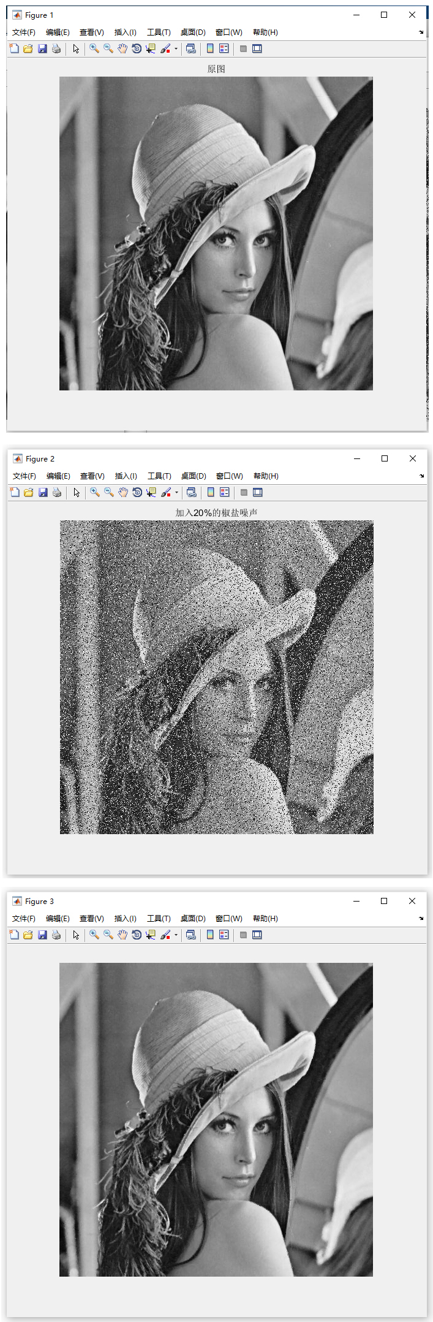
Task: Select Data Cursor tool in Figure 1
Action: (151, 48)
